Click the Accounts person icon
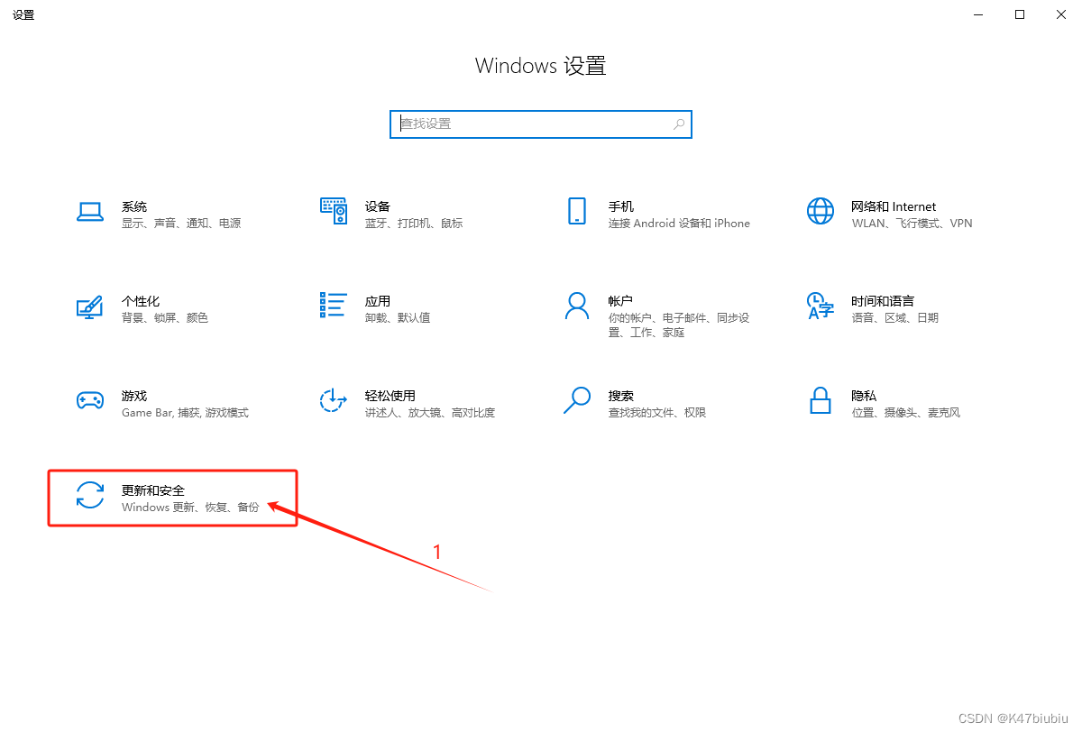1082x732 pixels. point(577,306)
